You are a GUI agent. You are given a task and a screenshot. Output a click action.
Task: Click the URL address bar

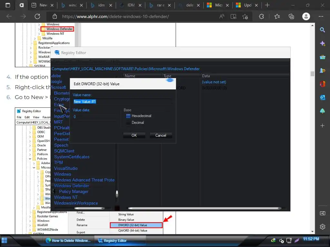pos(135,16)
